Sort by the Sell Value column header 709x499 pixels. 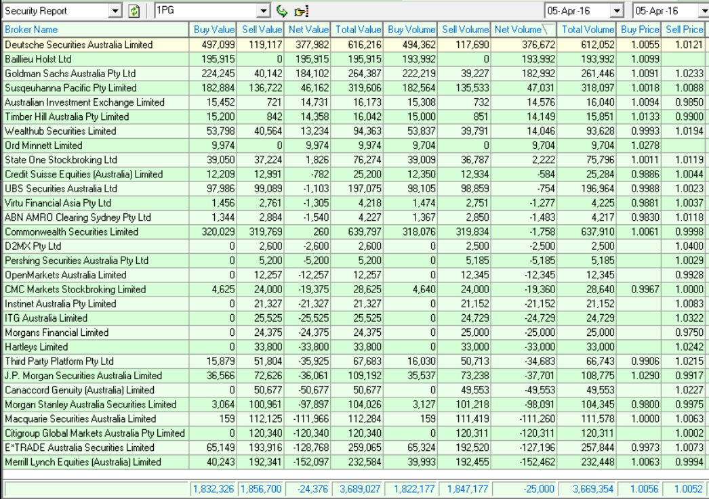(260, 30)
